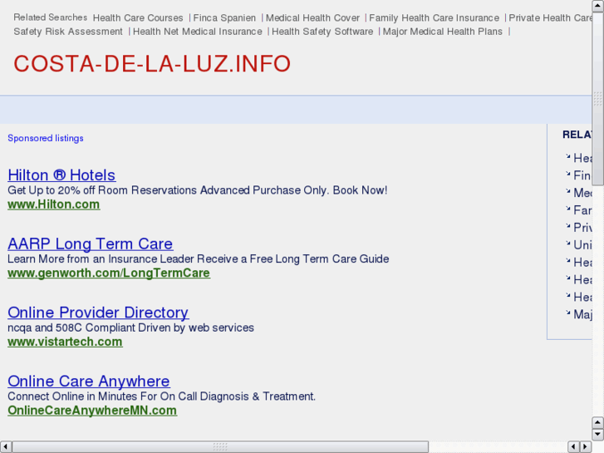Click the COSTA-DE-LA-LUZ.INFO site title
The height and width of the screenshot is (453, 604).
(152, 64)
